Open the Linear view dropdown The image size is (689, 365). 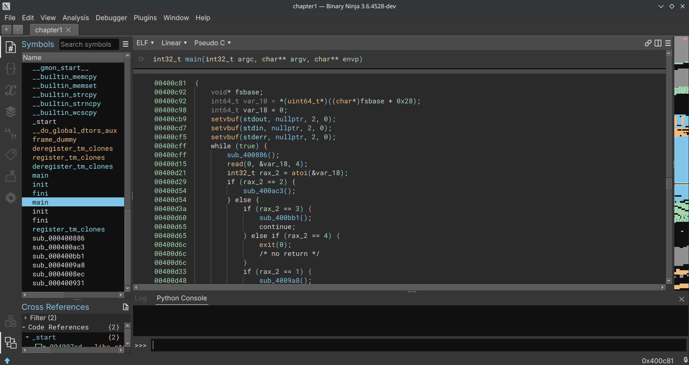174,43
